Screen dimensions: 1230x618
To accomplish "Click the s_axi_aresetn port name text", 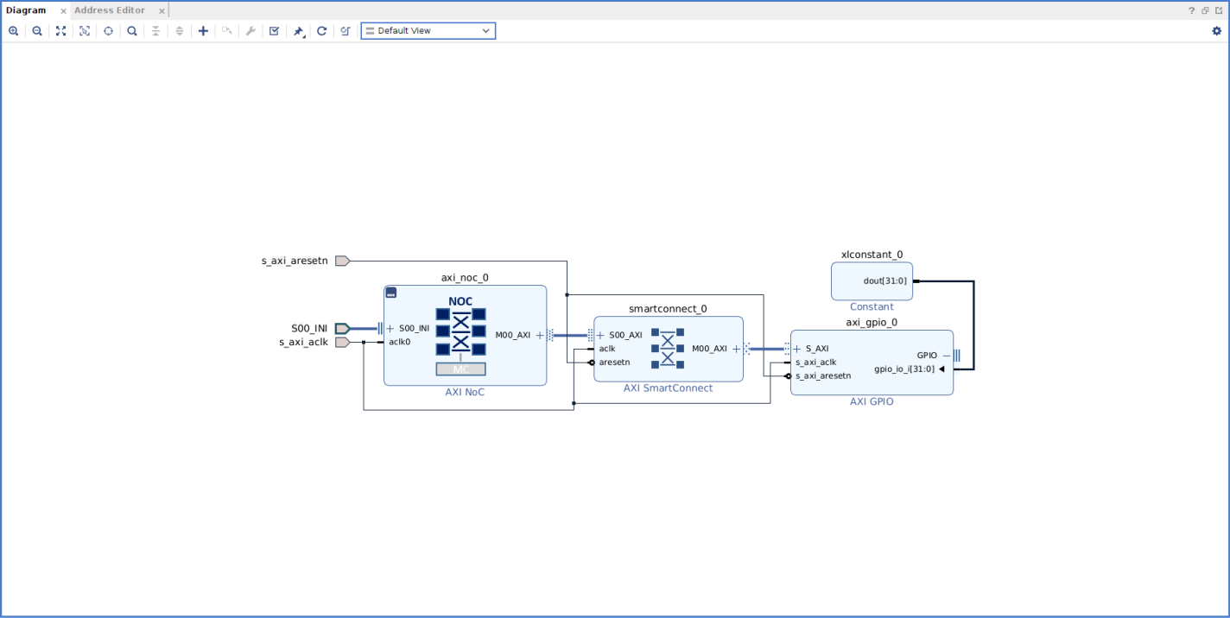I will tap(295, 261).
